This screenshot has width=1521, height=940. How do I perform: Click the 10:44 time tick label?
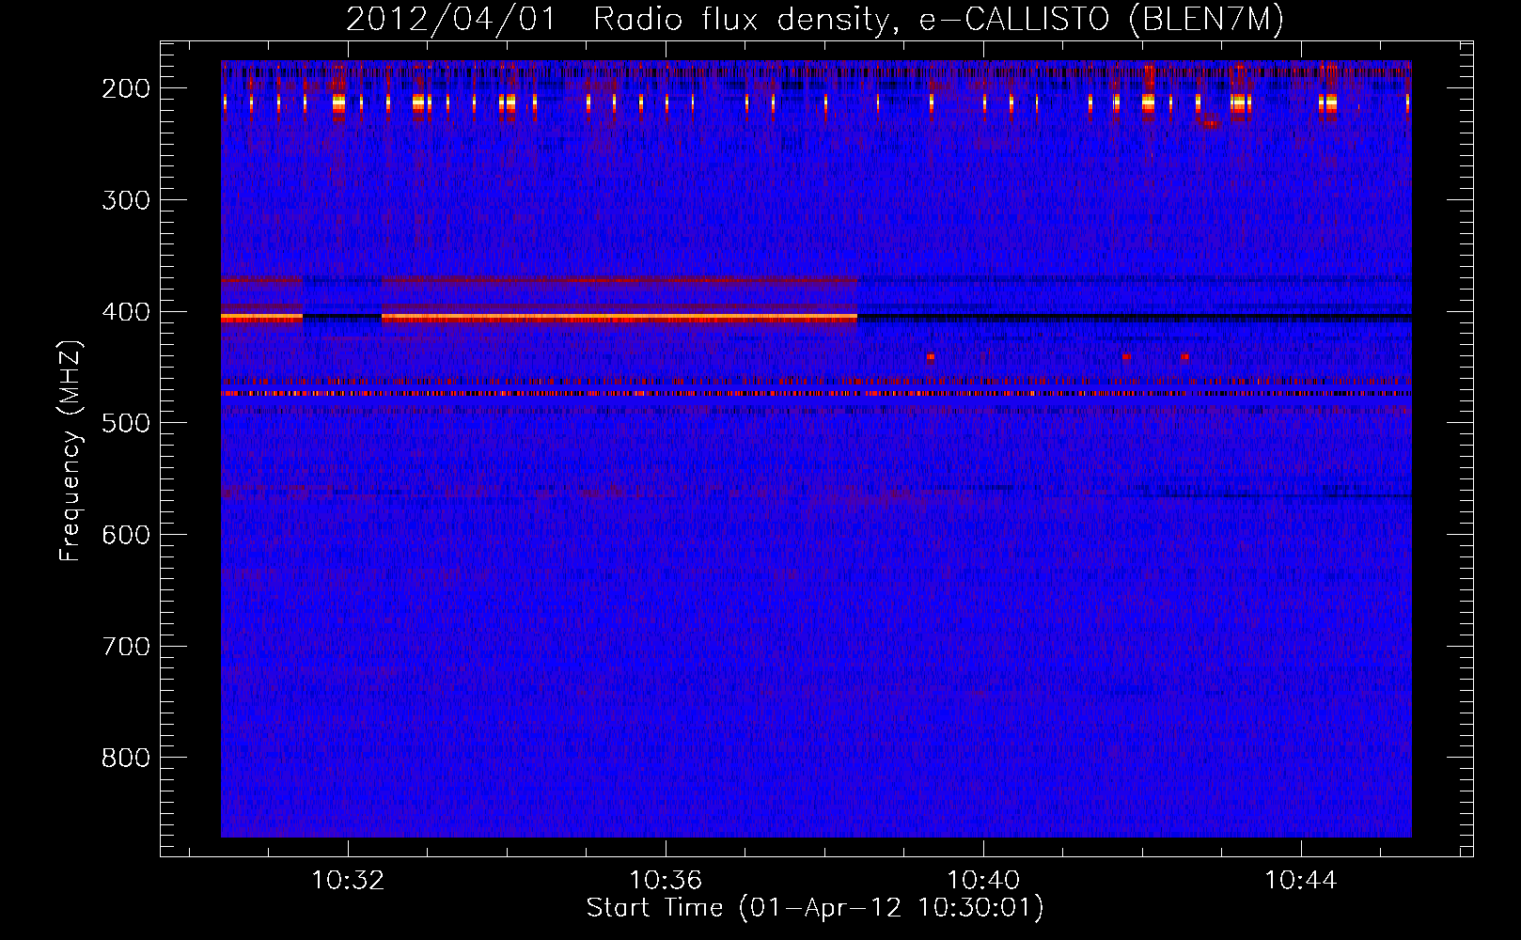1301,881
